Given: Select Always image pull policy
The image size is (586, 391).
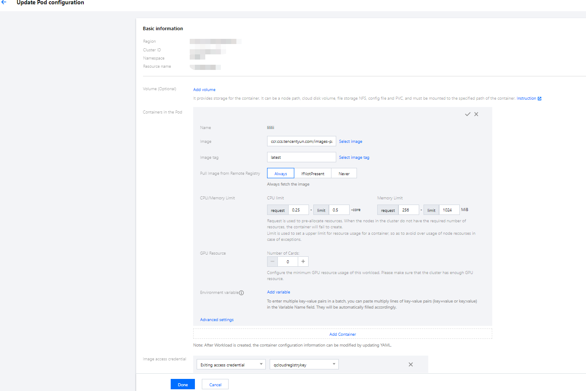Looking at the screenshot, I should [280, 173].
